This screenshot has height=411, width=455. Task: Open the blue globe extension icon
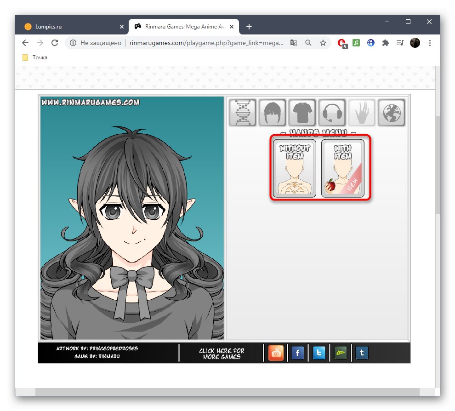pyautogui.click(x=370, y=43)
